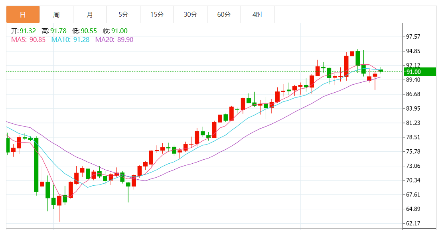Click the latest rightmost green candlestick
Image resolution: width=444 pixels, height=230 pixels.
click(381, 71)
